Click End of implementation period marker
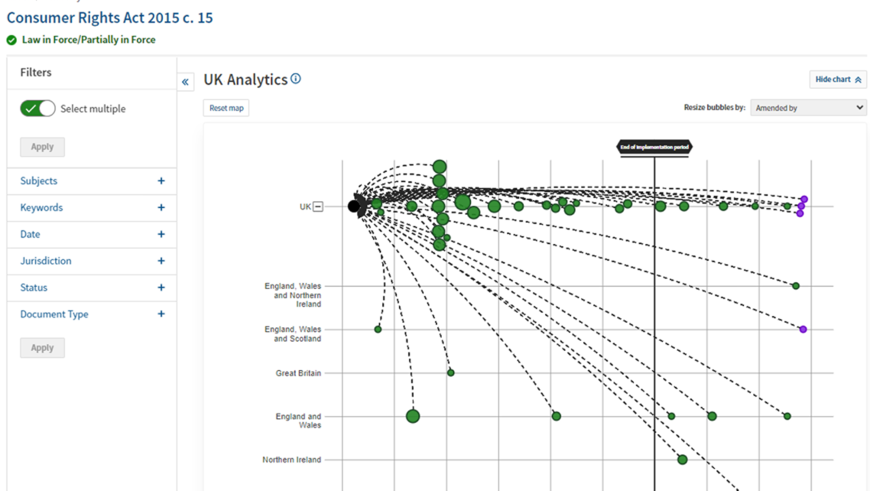870x491 pixels. point(654,147)
